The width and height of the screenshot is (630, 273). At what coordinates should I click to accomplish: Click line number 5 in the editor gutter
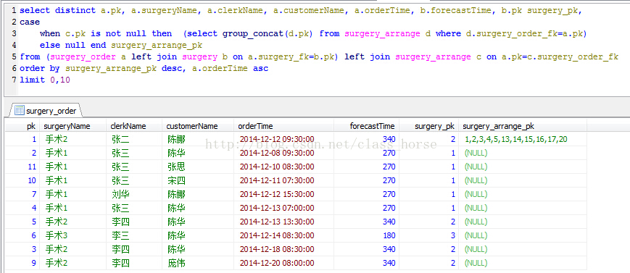[x=14, y=56]
